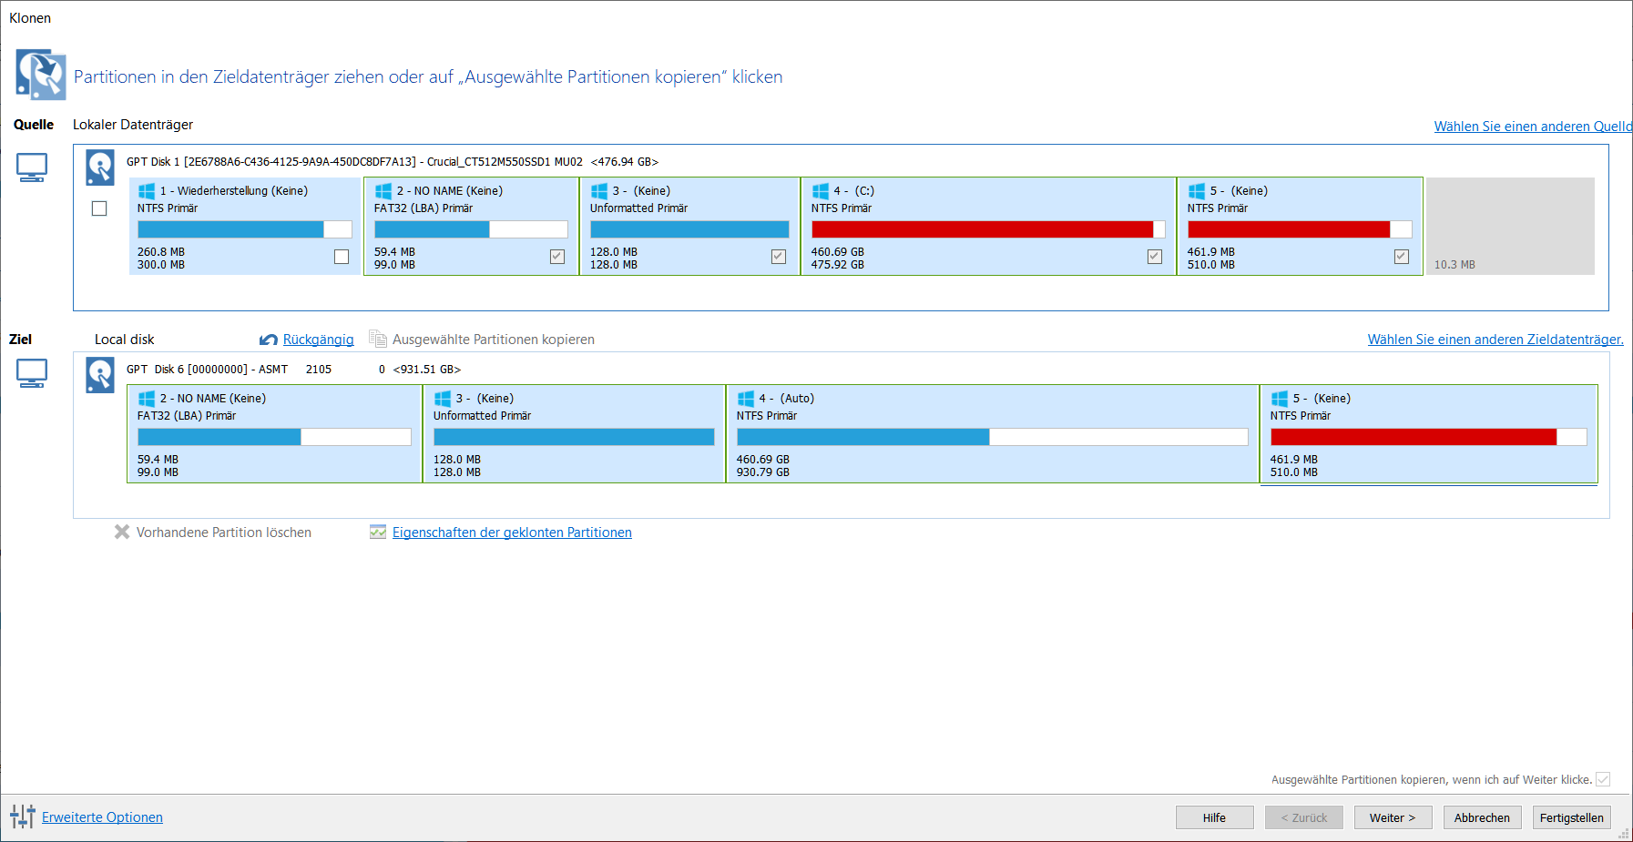Viewport: 1633px width, 842px height.
Task: Click source GPT Disk 1 drive icon
Action: [100, 167]
